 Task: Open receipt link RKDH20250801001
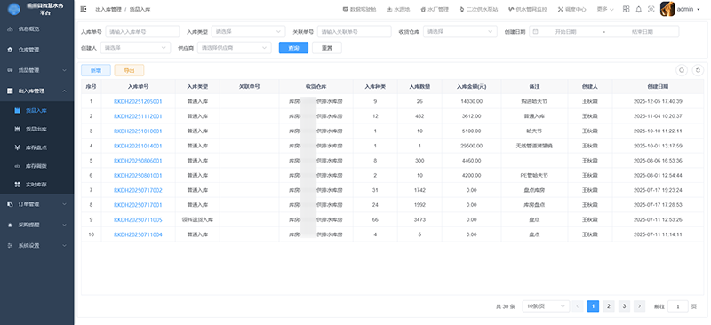pos(138,176)
